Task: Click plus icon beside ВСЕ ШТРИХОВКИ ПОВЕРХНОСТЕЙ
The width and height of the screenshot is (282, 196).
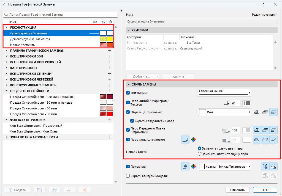Action: tap(110, 62)
